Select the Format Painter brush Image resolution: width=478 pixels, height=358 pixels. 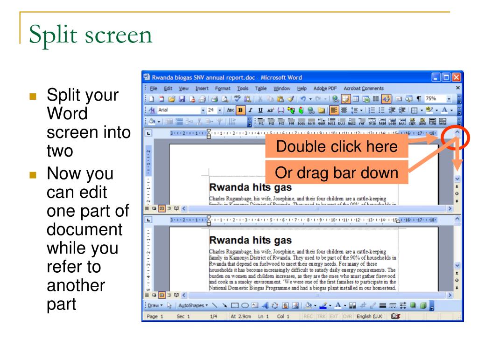290,99
